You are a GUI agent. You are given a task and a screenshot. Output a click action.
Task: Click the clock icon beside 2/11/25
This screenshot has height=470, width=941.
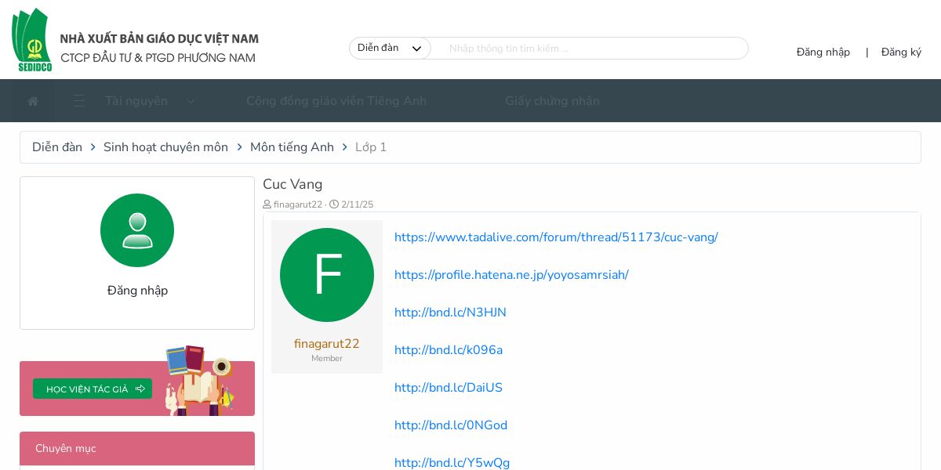pos(334,204)
